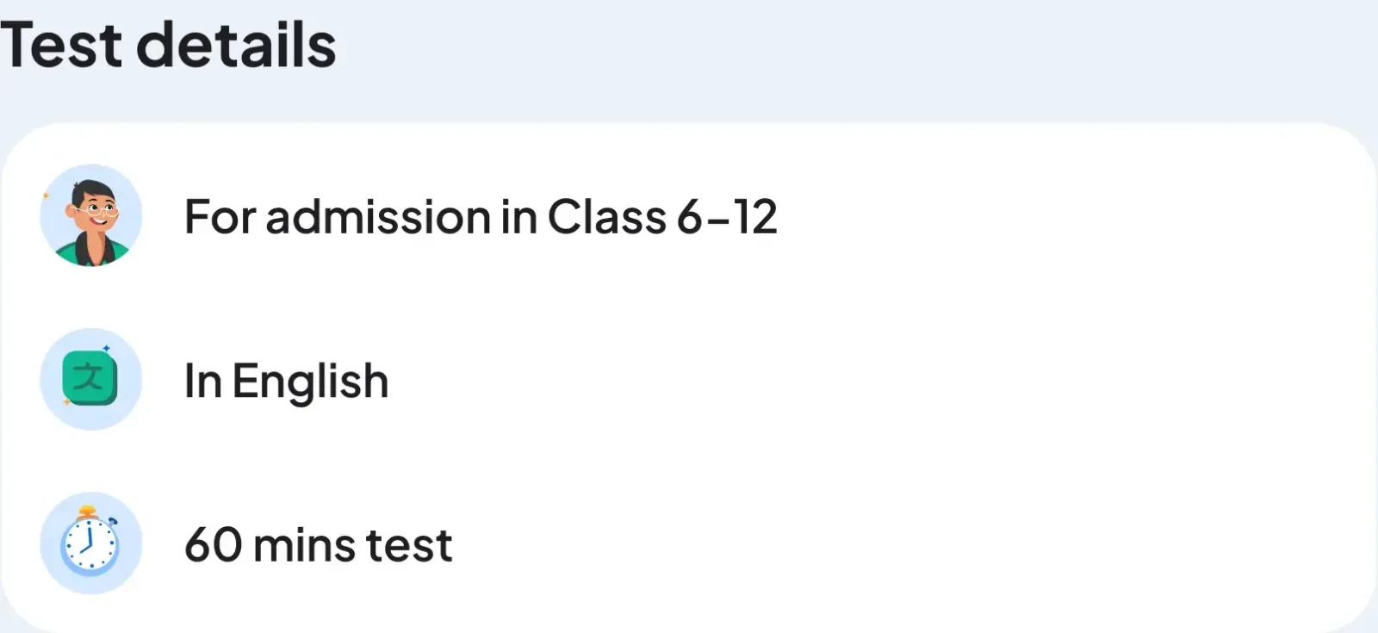This screenshot has height=633, width=1378.
Task: Open the "For admission in Class 6–12" row
Action: tap(480, 216)
